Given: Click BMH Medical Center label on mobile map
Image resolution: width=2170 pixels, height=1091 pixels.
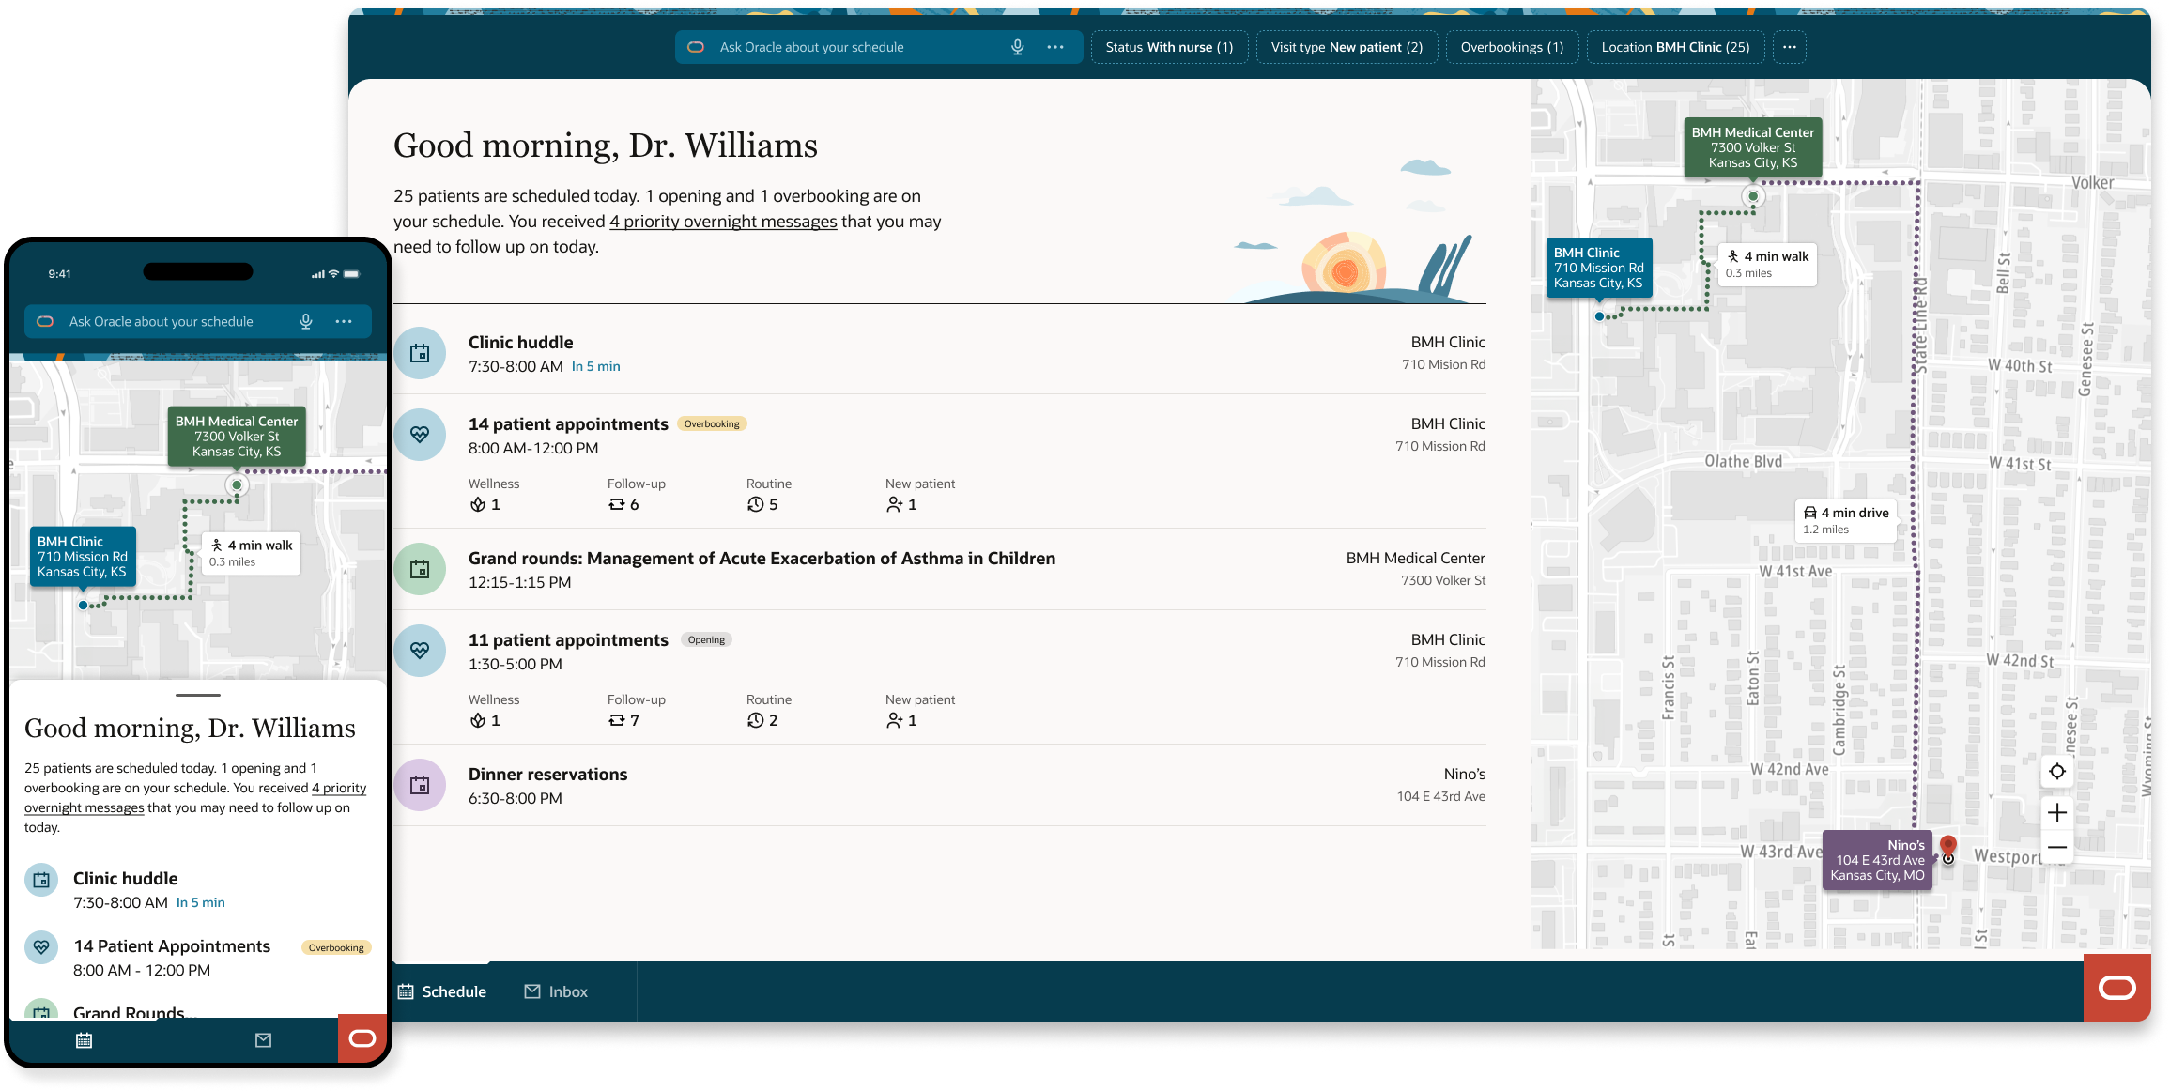Looking at the screenshot, I should coord(237,437).
